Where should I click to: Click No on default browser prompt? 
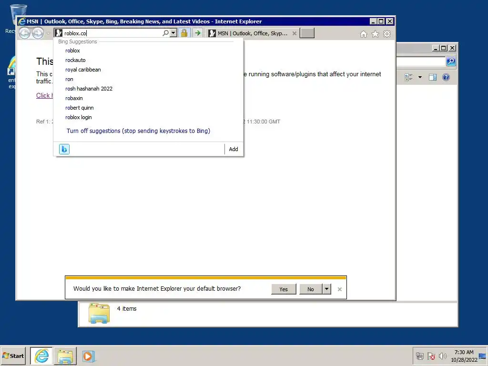[311, 289]
